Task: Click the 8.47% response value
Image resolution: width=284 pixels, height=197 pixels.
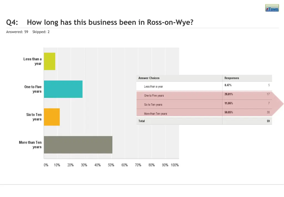Action: click(228, 85)
